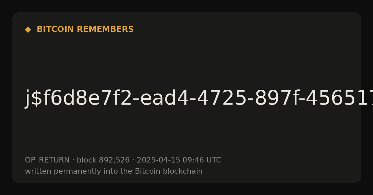373x195 pixels.
Task: Click empty card space above the footer
Action: coord(186,133)
